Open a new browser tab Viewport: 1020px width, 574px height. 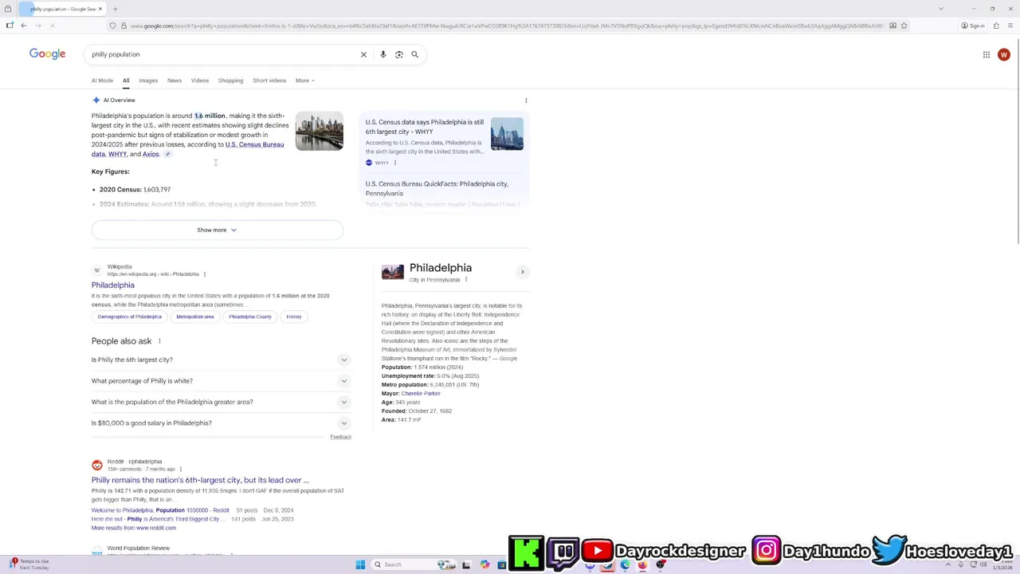[x=115, y=9]
